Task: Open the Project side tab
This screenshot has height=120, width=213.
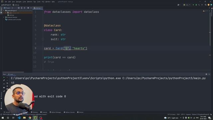Action: point(1,10)
